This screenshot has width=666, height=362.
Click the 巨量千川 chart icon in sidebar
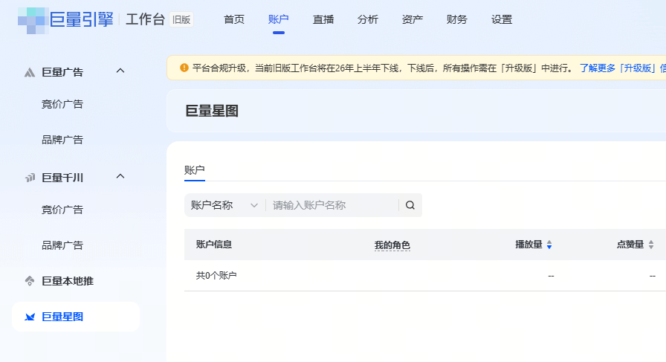click(x=30, y=178)
